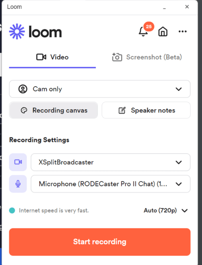Switch to the Video tab
This screenshot has width=202, height=265.
click(x=52, y=57)
